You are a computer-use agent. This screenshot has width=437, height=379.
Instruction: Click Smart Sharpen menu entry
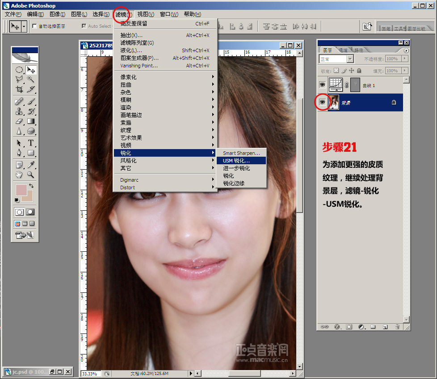241,153
